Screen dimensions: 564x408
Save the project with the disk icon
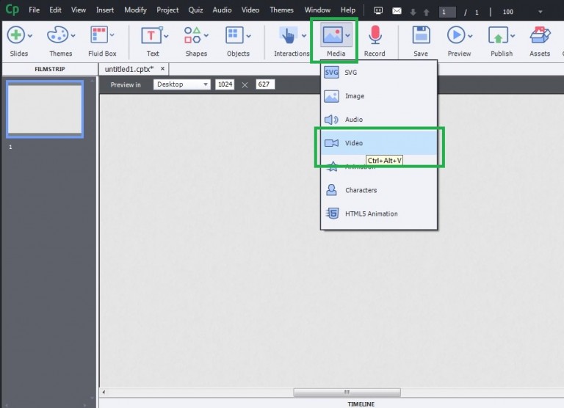click(421, 35)
